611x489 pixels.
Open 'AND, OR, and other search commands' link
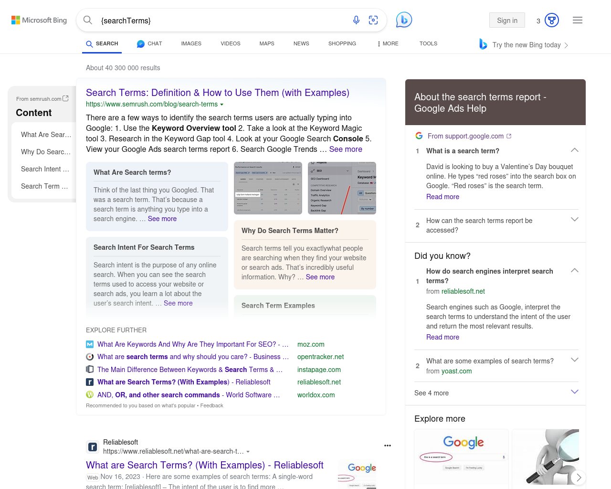(x=189, y=395)
